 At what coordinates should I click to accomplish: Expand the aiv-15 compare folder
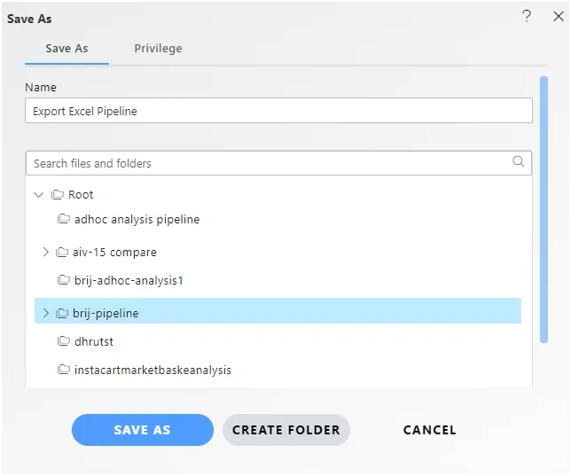point(45,252)
